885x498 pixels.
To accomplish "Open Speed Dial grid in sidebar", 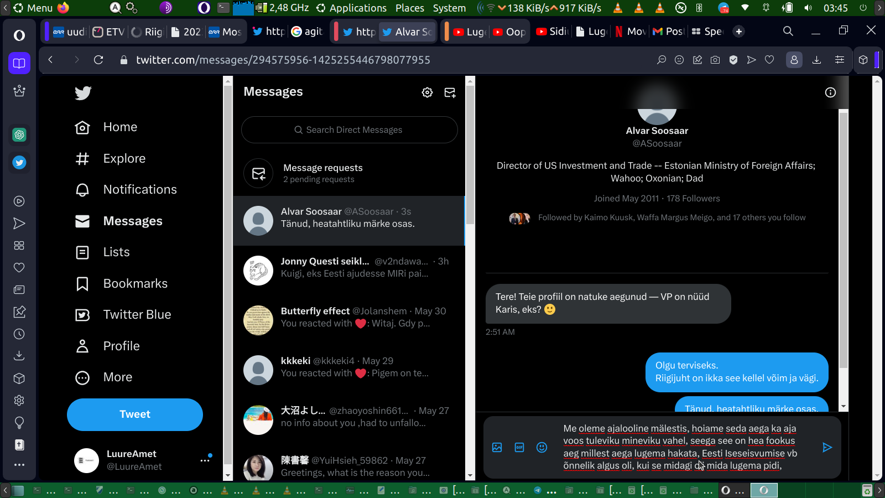I will tap(19, 246).
